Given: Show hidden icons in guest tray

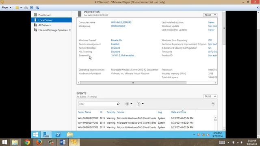Looking at the screenshot, I should click(194, 135).
